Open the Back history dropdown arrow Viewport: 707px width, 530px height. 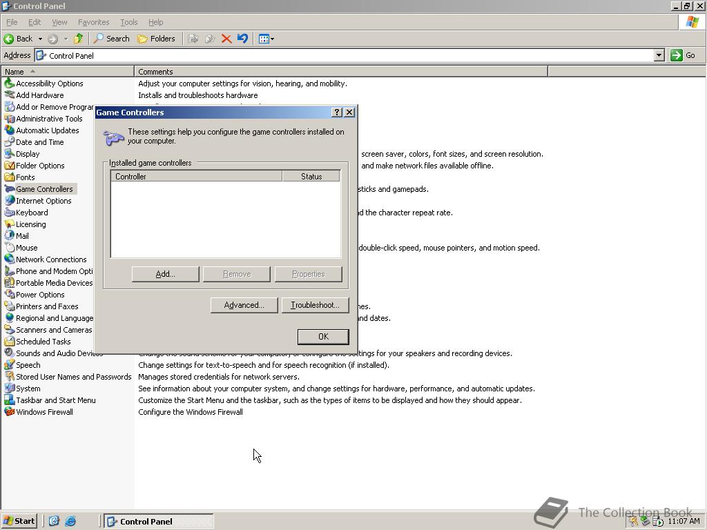[40, 39]
